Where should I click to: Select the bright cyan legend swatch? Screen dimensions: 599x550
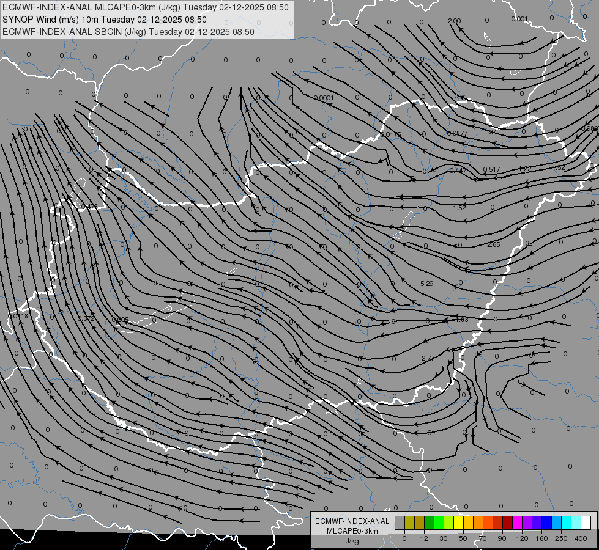(x=566, y=522)
